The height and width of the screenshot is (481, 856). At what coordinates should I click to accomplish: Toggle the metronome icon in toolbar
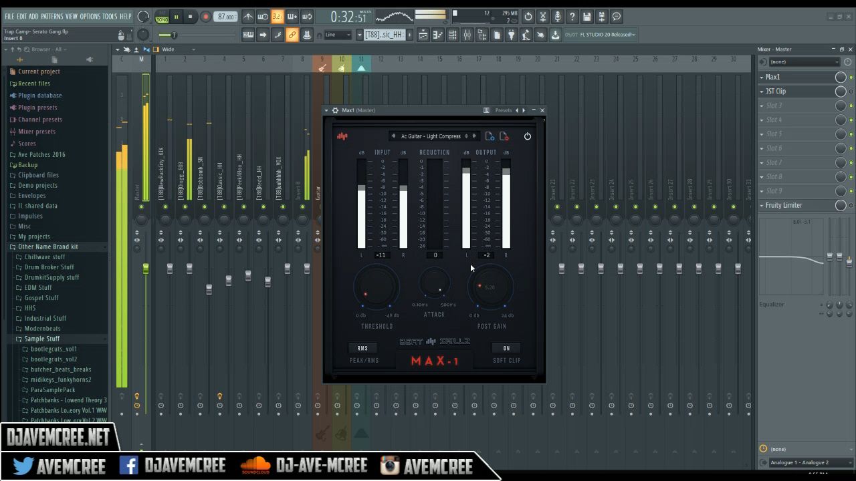pos(247,17)
